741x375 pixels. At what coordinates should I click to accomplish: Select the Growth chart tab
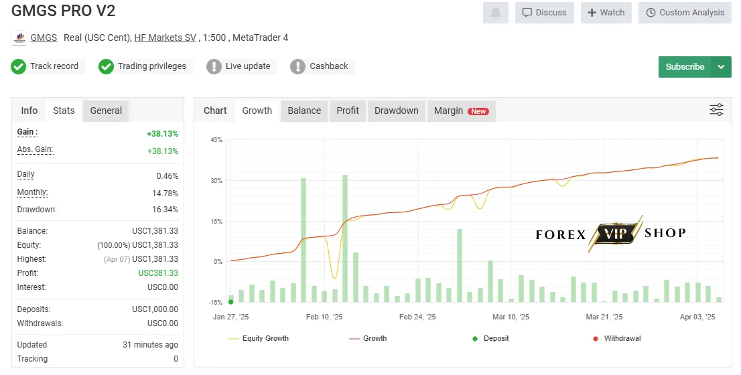(257, 110)
